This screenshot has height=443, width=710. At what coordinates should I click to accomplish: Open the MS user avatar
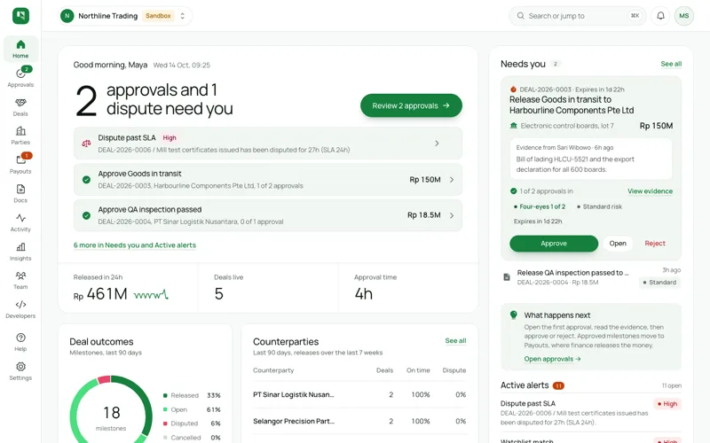[683, 16]
